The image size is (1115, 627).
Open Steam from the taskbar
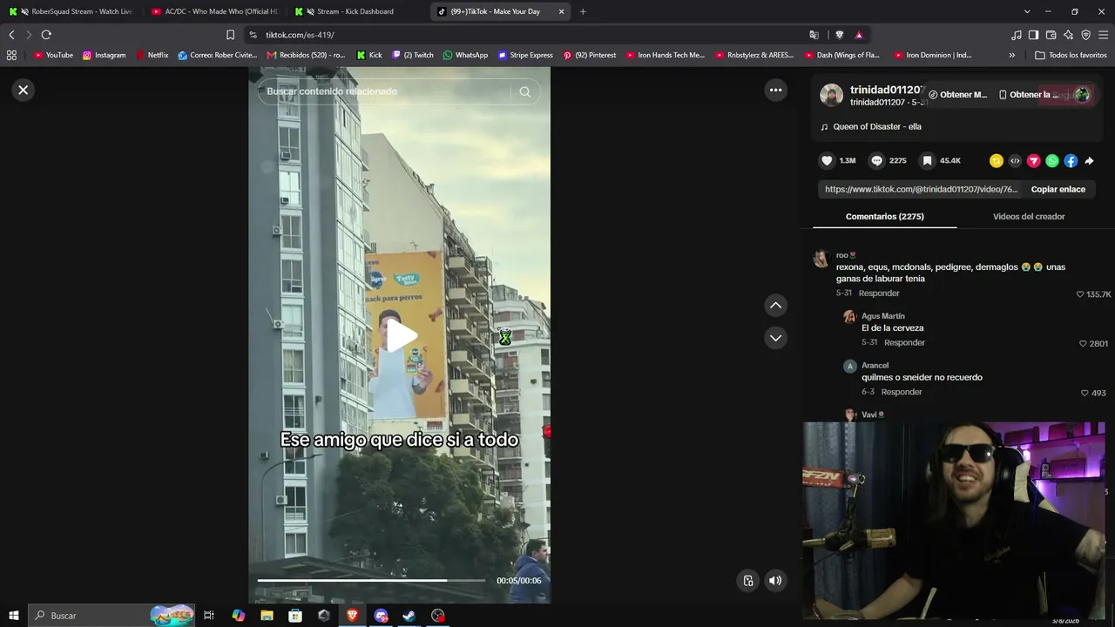[409, 616]
